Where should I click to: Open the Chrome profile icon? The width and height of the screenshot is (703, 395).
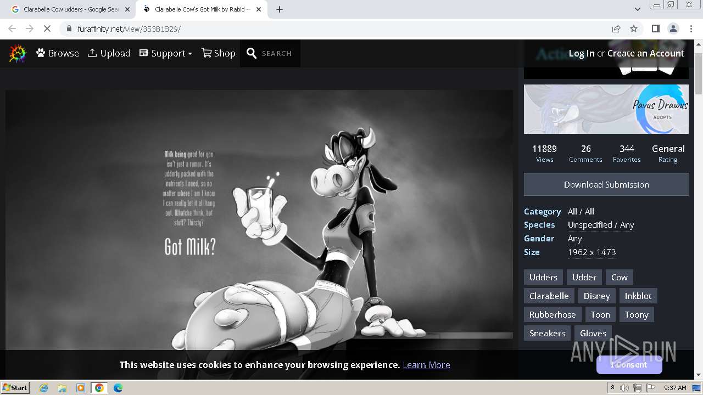[x=673, y=29]
